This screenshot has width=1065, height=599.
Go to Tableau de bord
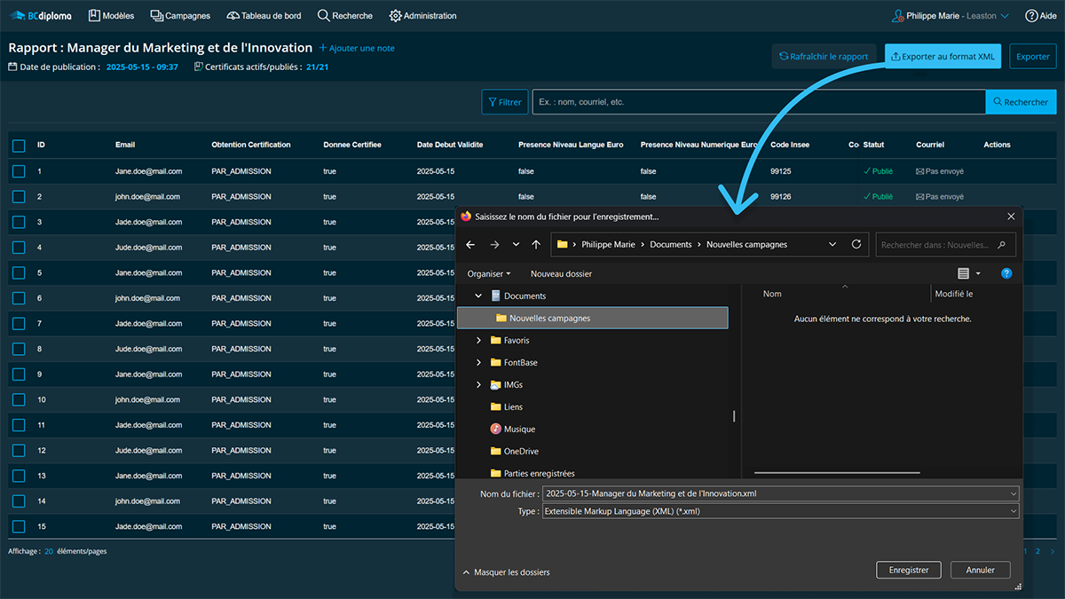click(266, 16)
